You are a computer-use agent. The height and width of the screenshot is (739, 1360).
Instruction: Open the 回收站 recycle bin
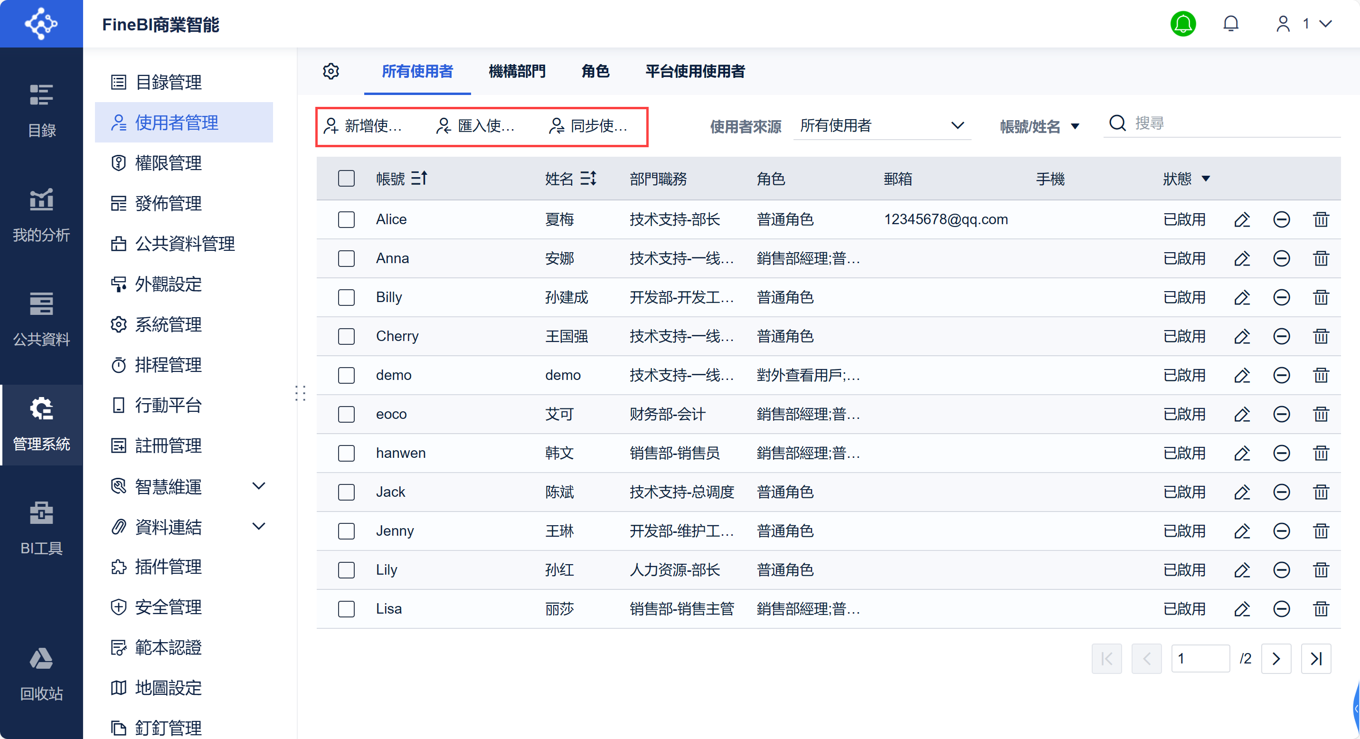[x=41, y=674]
